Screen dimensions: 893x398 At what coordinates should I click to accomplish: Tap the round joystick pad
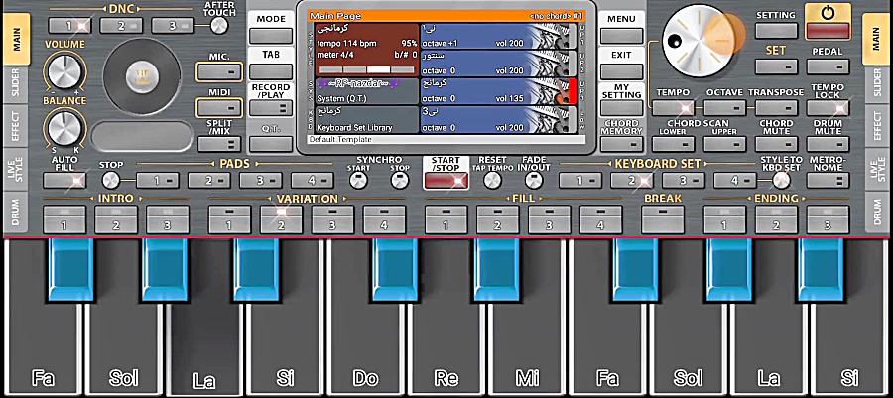point(142,76)
